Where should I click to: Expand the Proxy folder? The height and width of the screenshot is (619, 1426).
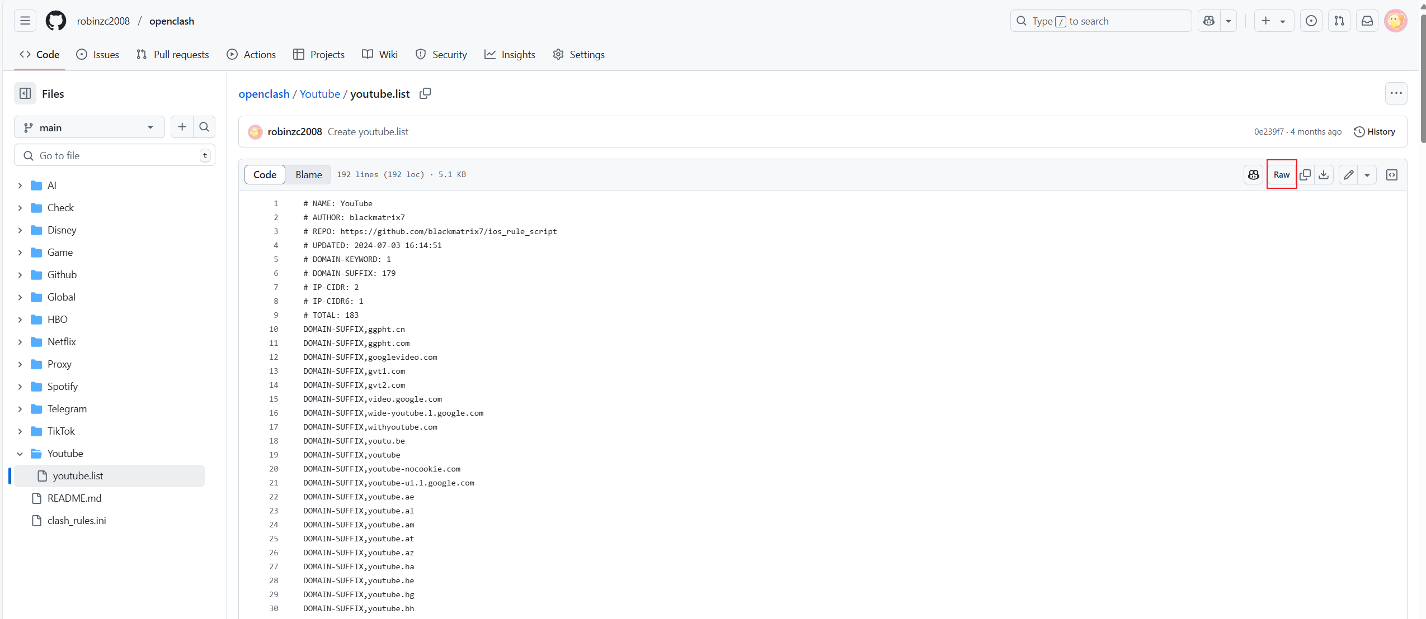(20, 364)
